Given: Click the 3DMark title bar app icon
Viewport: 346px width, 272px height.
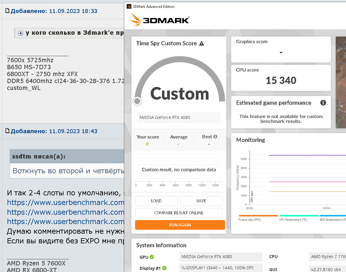Looking at the screenshot, I should click(x=129, y=6).
